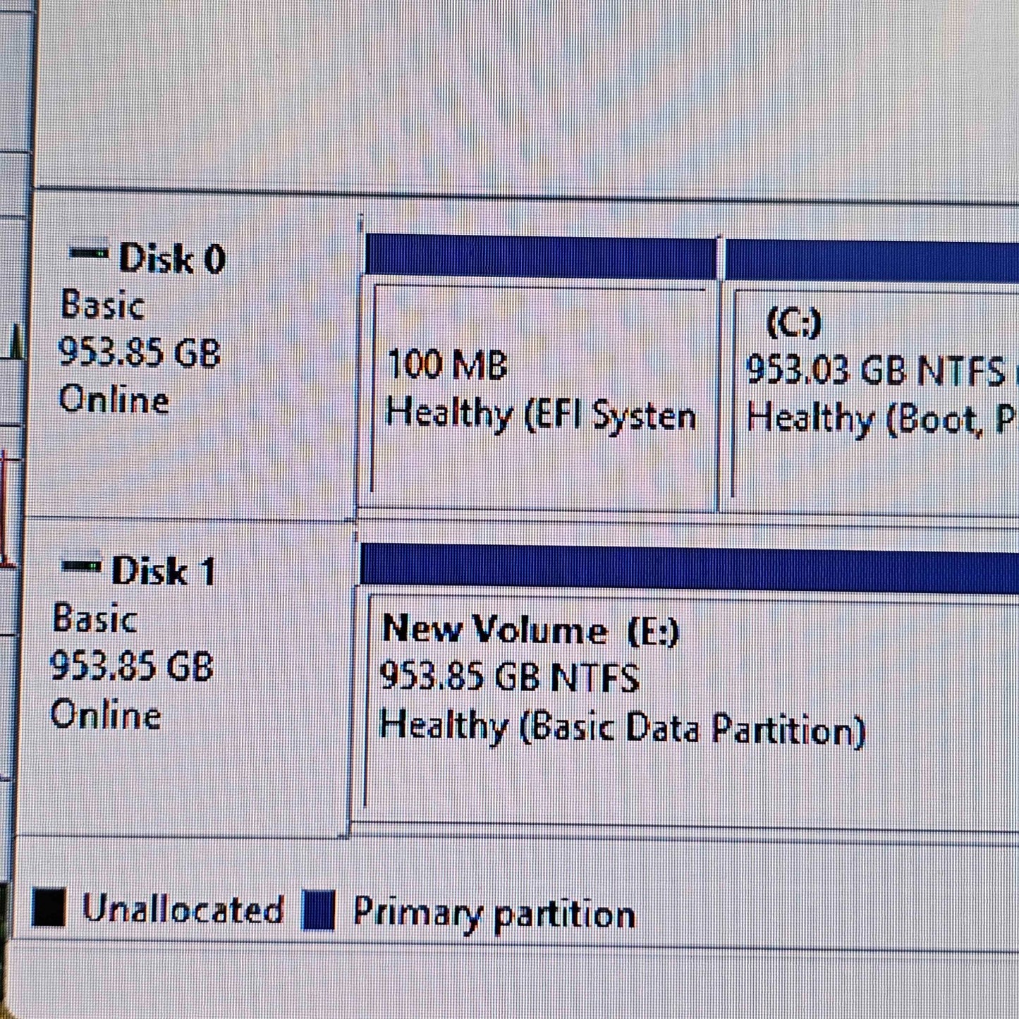The image size is (1019, 1019).
Task: Click the blue header bar of Disk 1 volume
Action: 688,566
